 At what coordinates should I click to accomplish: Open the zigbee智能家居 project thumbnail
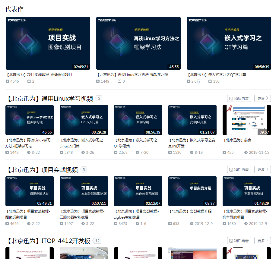pos(138,191)
